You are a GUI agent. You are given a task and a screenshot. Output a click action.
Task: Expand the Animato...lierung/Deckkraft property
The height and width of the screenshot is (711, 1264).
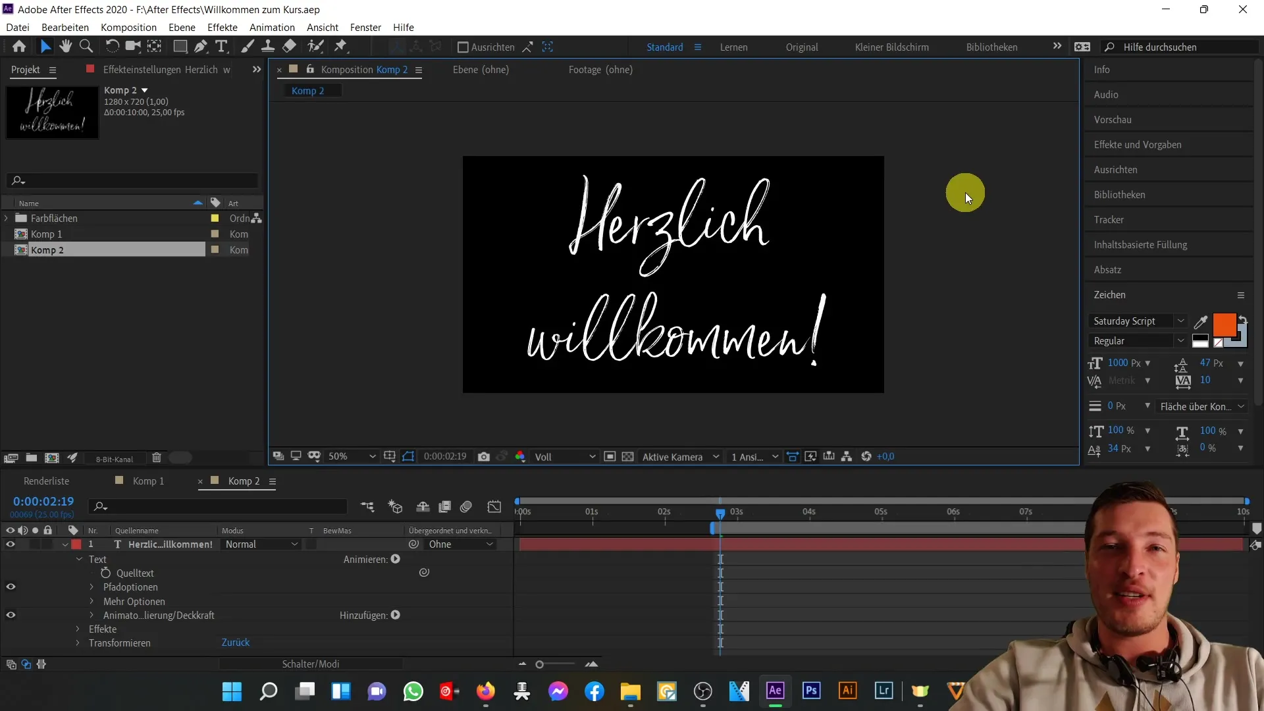pyautogui.click(x=90, y=615)
